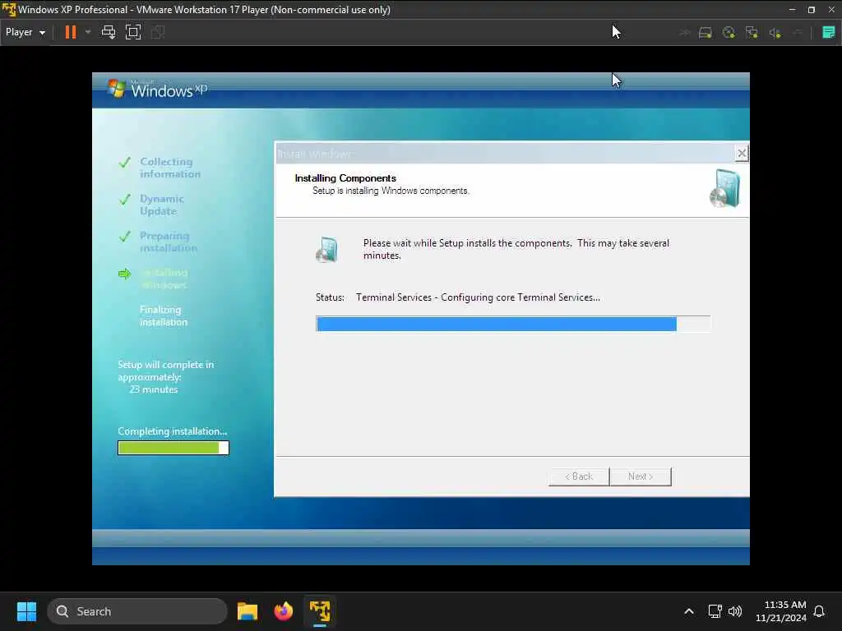Click the setup disc icon beside Please wait text
Image resolution: width=842 pixels, height=631 pixels.
click(326, 250)
